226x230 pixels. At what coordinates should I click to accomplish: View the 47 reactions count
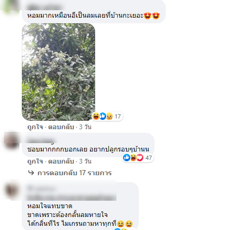149,158
